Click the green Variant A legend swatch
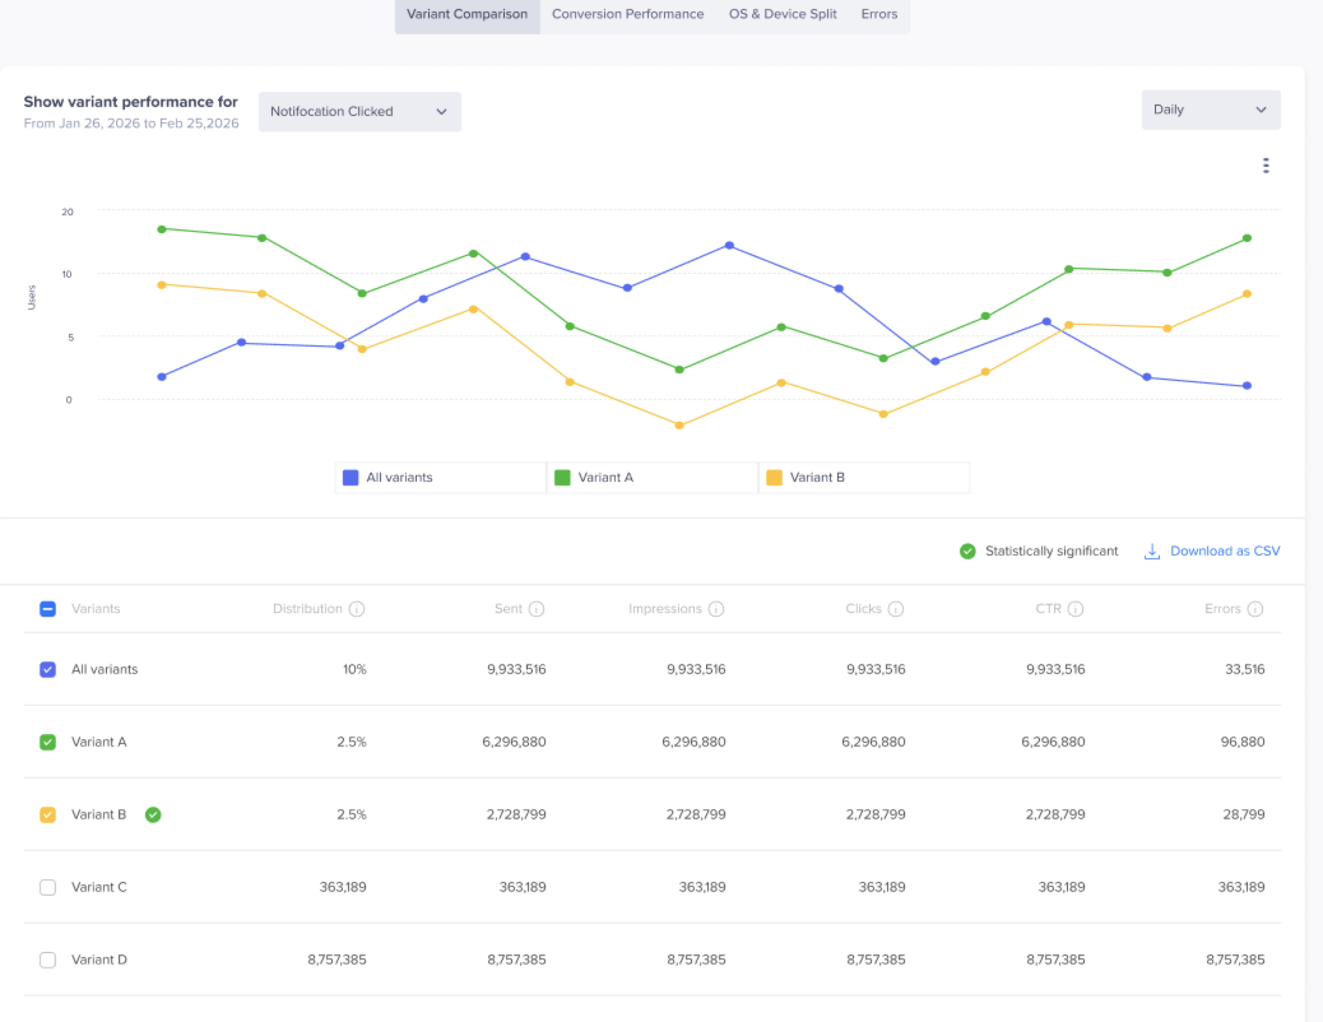 pyautogui.click(x=562, y=478)
